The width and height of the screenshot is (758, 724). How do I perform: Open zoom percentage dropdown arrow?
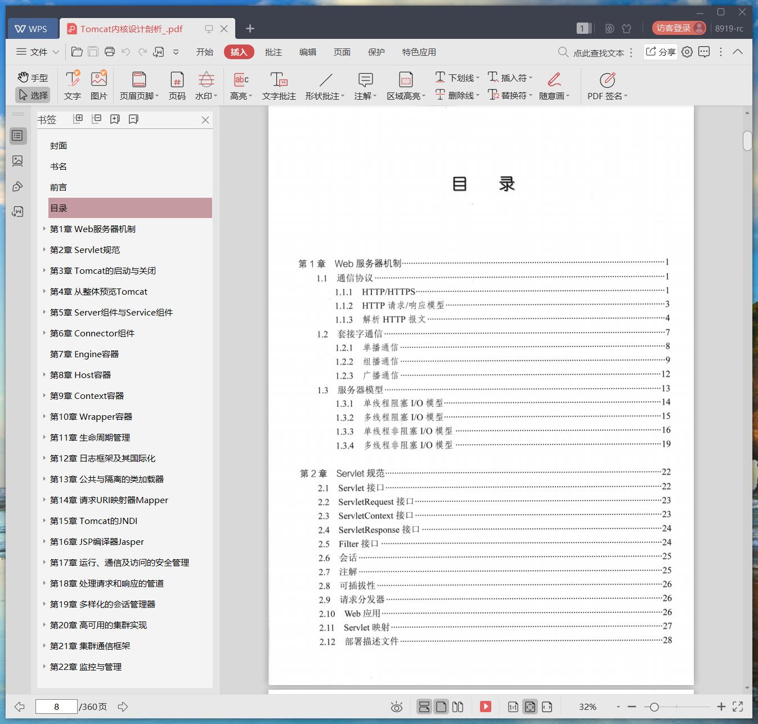618,707
